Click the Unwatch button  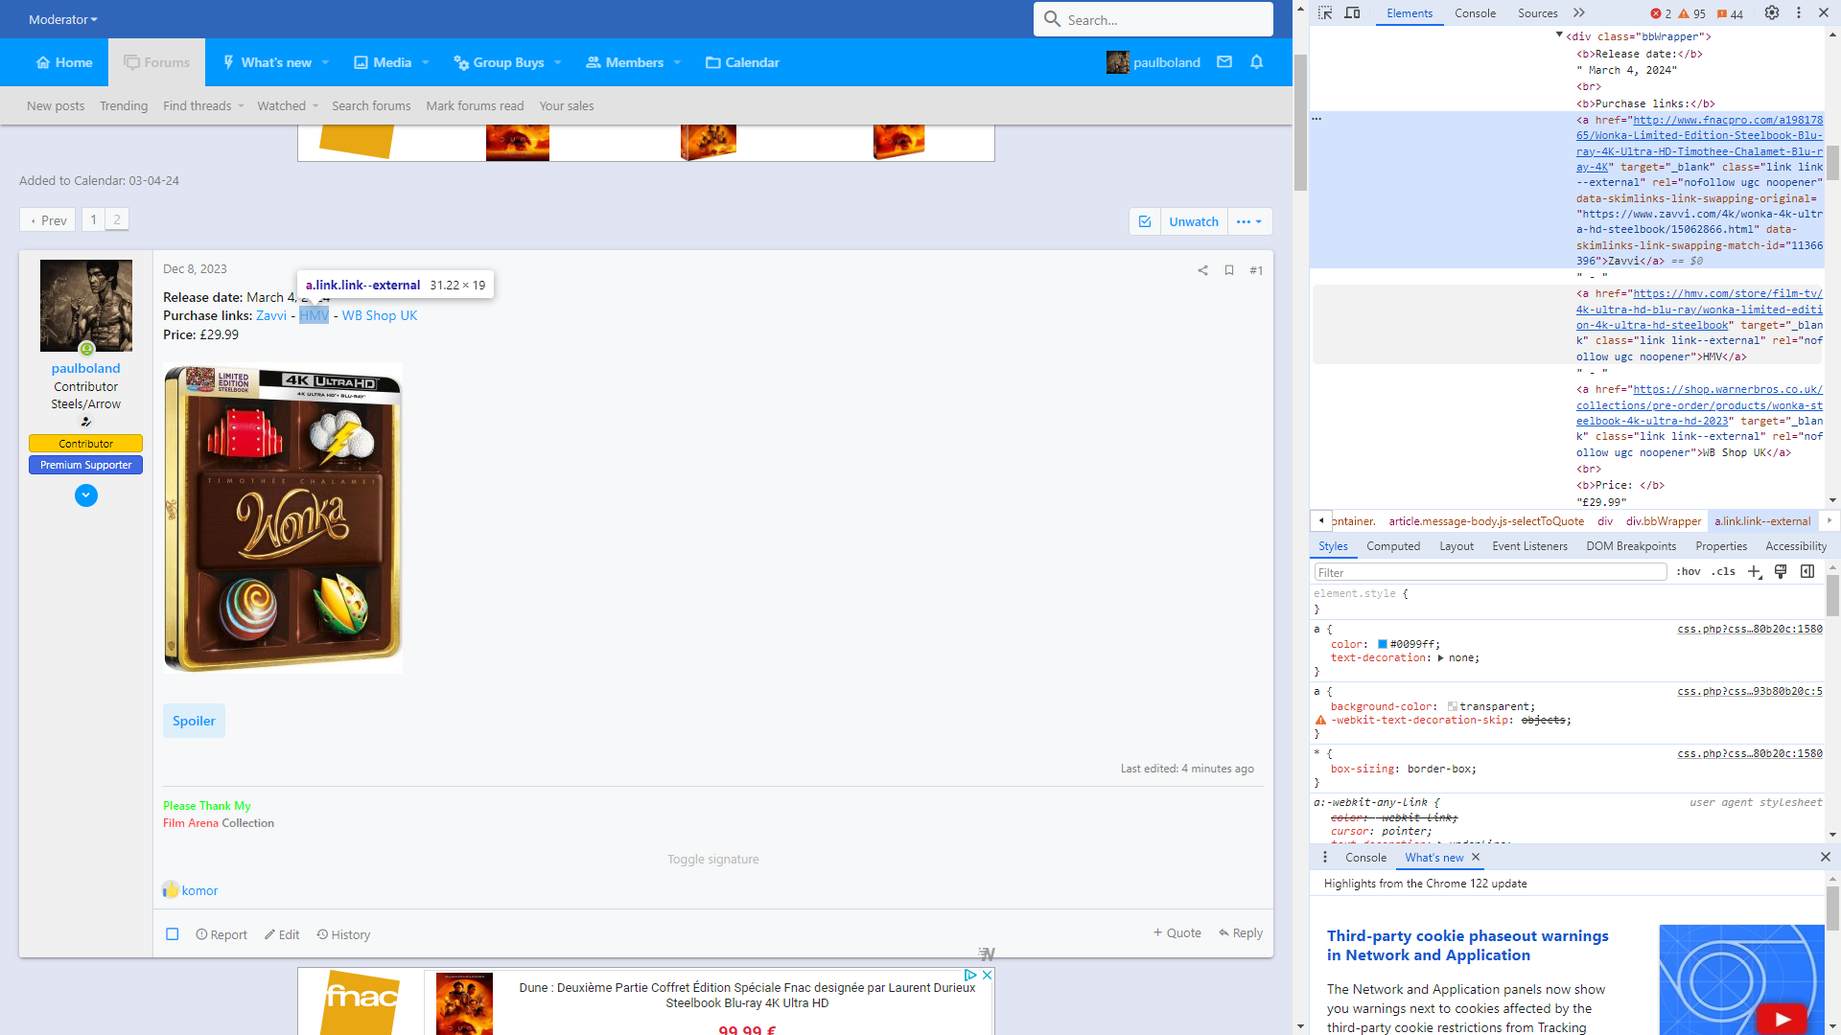[x=1194, y=221]
